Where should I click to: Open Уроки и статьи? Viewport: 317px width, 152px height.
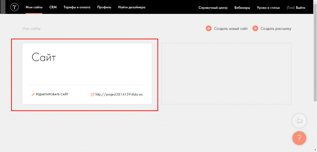[268, 8]
